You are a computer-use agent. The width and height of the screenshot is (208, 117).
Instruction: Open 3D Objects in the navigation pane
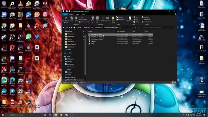tap(70, 59)
